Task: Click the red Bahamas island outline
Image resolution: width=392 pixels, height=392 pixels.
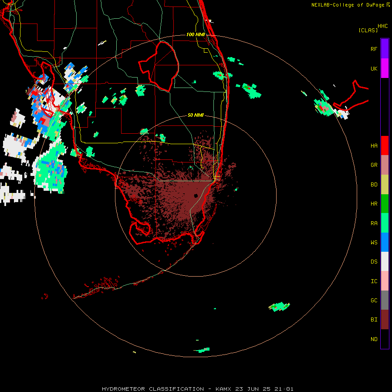Action: (351, 96)
